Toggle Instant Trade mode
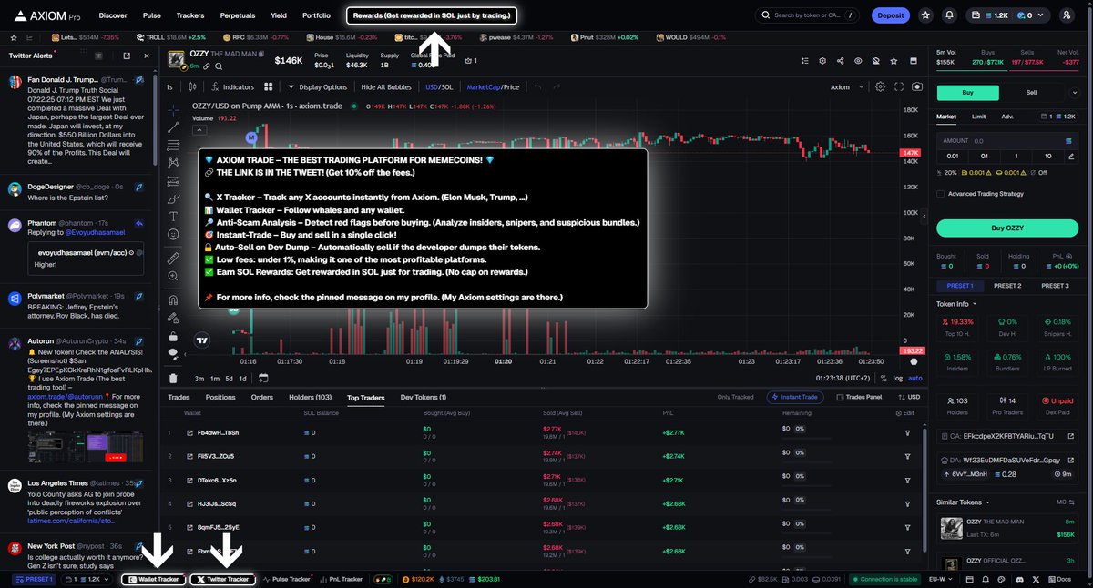The image size is (1093, 588). [x=797, y=397]
